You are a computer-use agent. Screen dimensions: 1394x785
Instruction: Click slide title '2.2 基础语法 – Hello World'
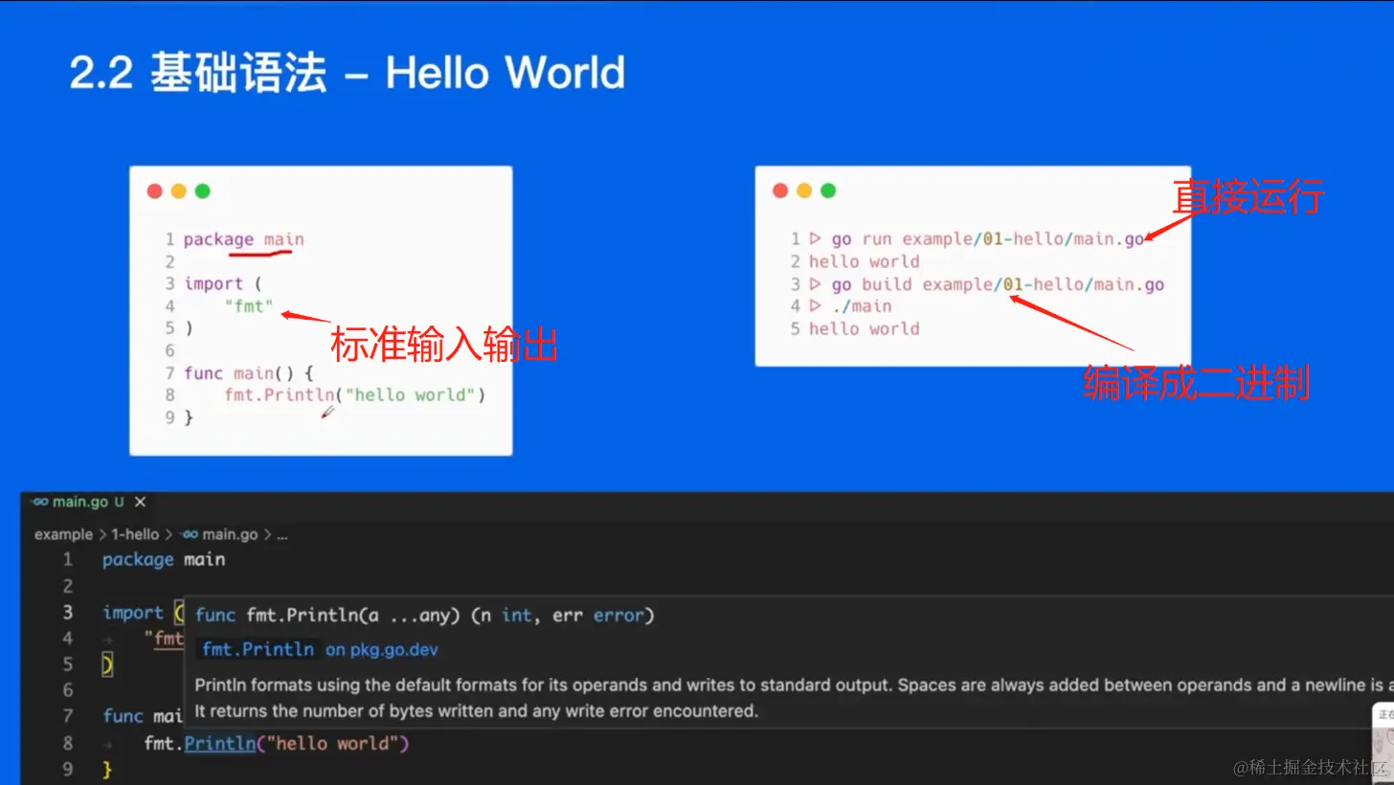coord(348,73)
